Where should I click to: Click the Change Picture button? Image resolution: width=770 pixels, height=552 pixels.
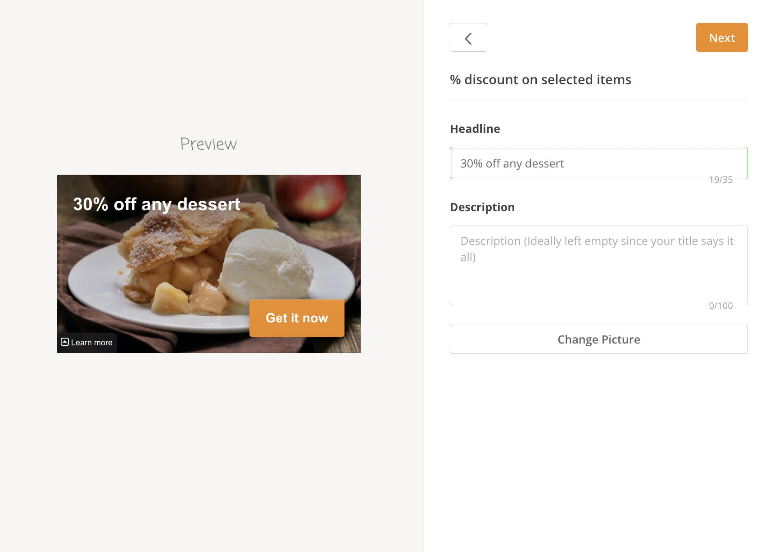[x=598, y=339]
